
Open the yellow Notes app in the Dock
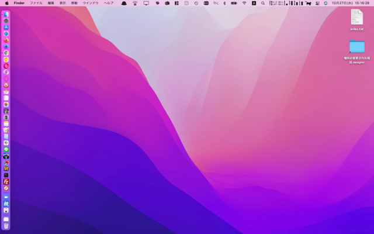click(x=6, y=123)
